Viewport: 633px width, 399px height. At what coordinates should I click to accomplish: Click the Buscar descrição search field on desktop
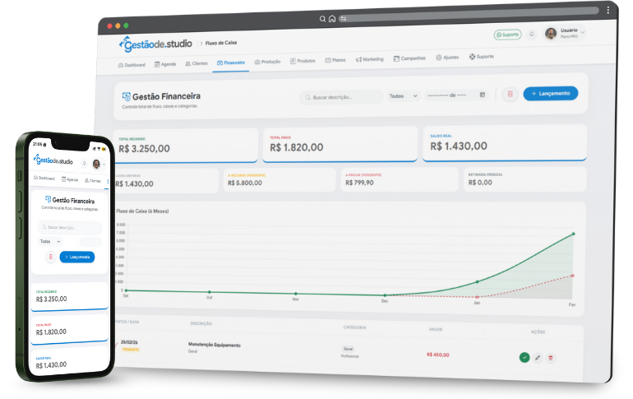coord(341,97)
